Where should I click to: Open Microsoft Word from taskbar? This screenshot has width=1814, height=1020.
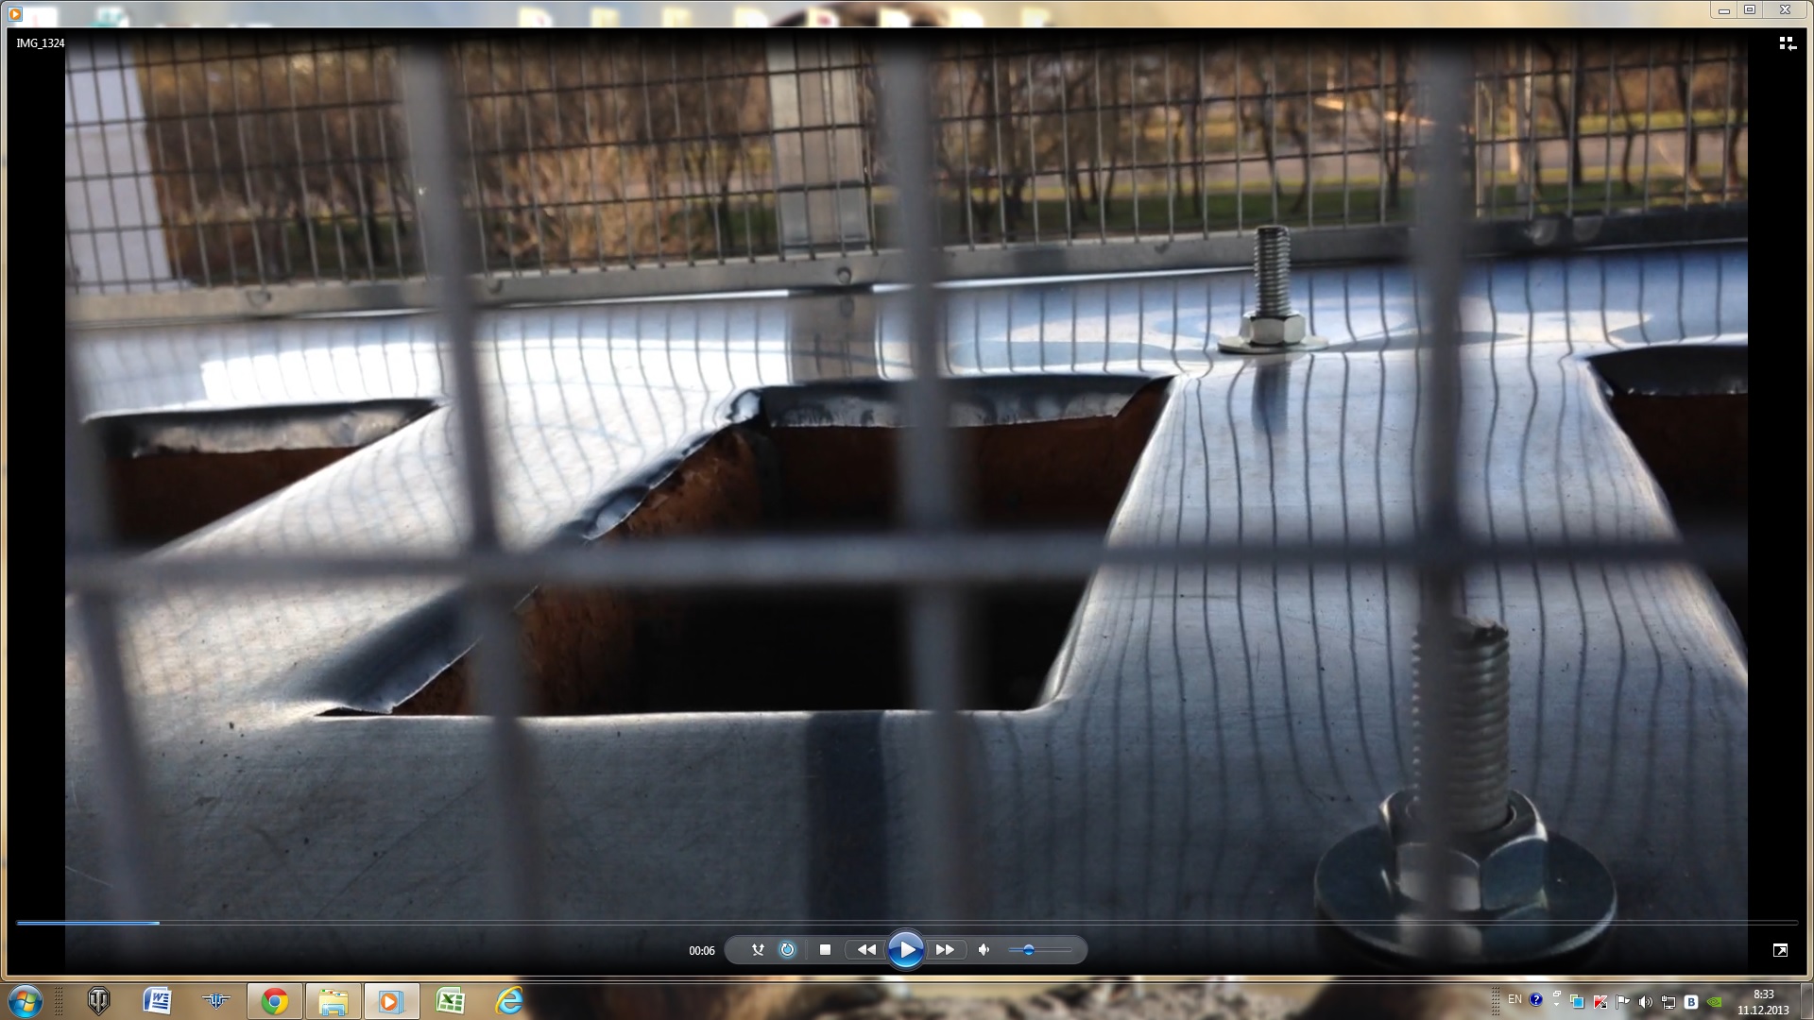[157, 1001]
